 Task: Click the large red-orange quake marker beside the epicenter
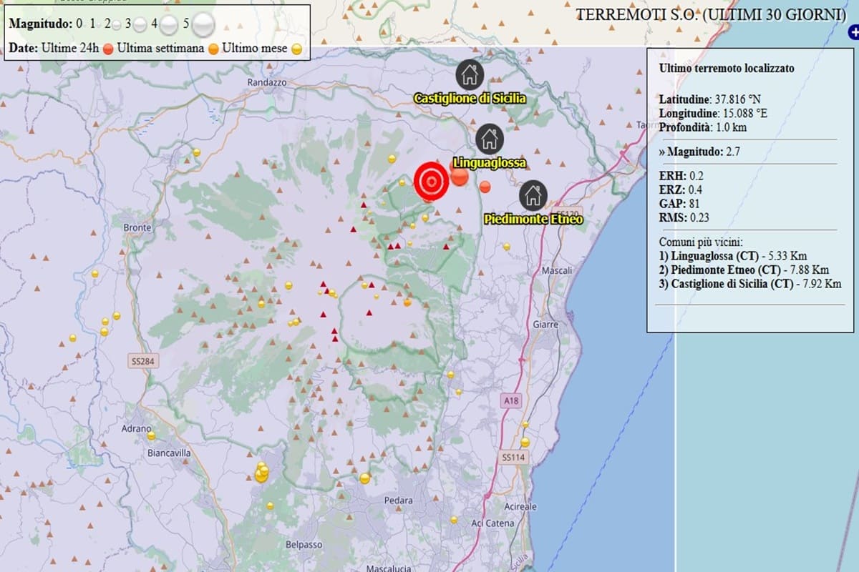[x=459, y=177]
